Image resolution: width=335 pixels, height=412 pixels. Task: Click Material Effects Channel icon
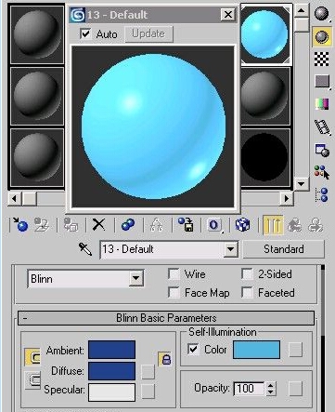click(214, 224)
